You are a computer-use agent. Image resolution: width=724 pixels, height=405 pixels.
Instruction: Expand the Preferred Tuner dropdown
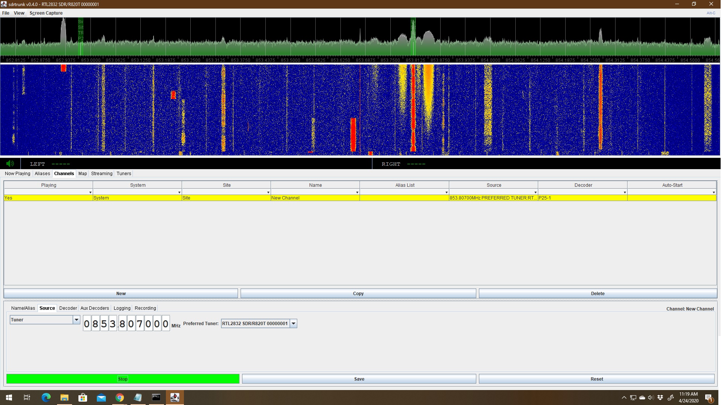[293, 323]
